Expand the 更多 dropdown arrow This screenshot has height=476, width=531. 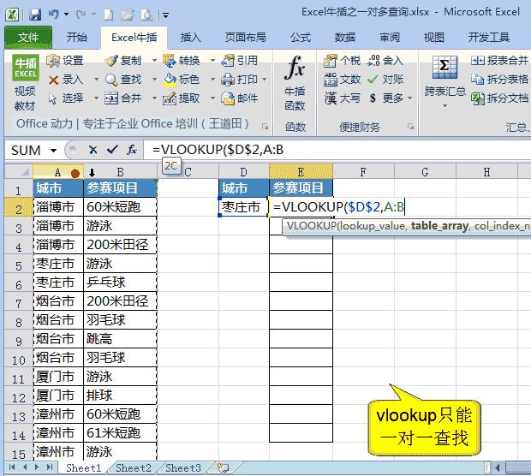(x=409, y=98)
